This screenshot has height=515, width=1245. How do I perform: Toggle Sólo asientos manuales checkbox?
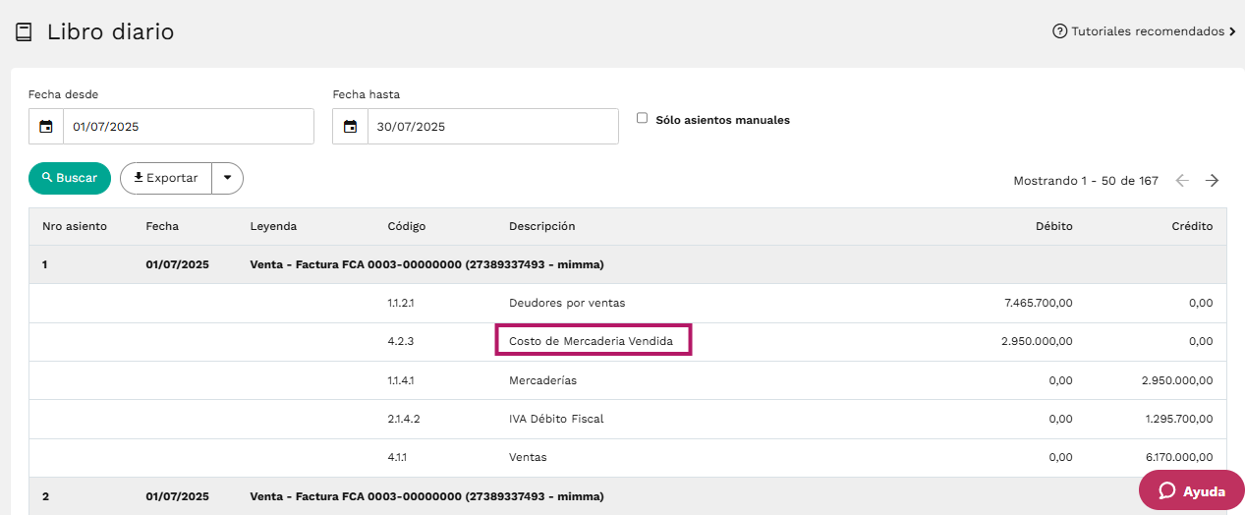point(642,118)
